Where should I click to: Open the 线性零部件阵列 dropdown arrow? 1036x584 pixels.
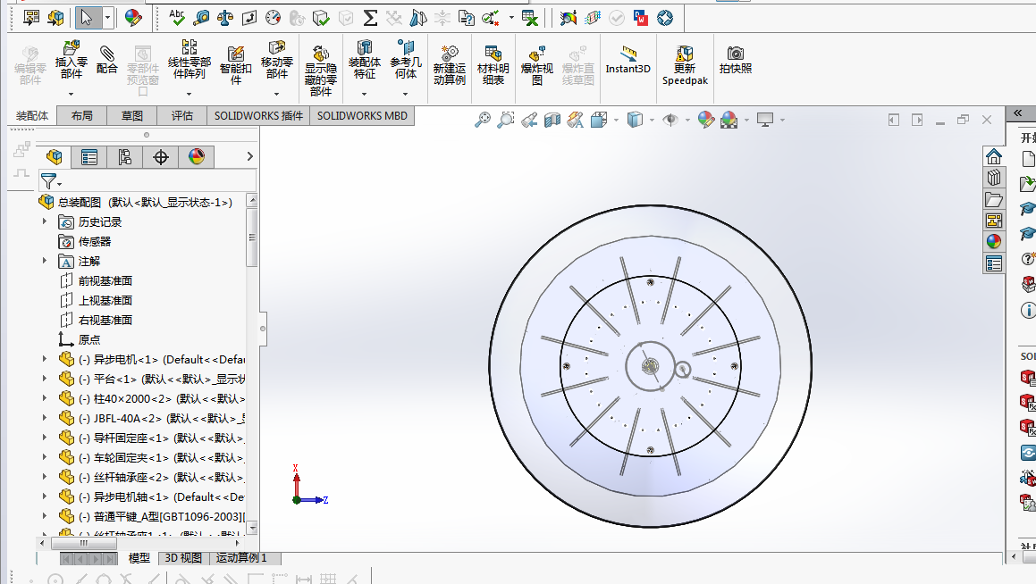pyautogui.click(x=189, y=93)
